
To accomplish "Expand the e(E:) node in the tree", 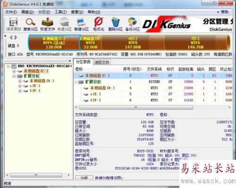I will pyautogui.click(x=20, y=86).
